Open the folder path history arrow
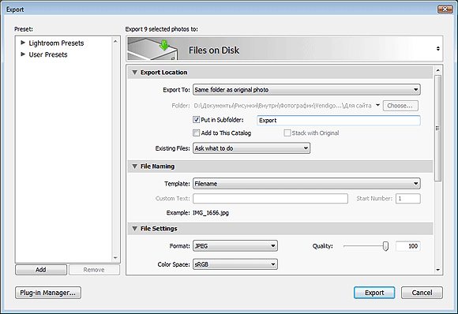 click(377, 105)
